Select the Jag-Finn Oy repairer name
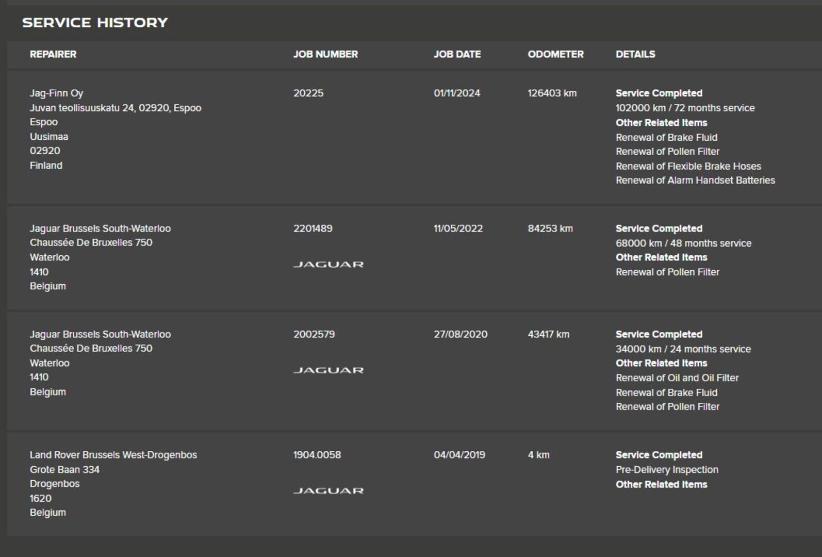The width and height of the screenshot is (822, 557). pyautogui.click(x=56, y=93)
